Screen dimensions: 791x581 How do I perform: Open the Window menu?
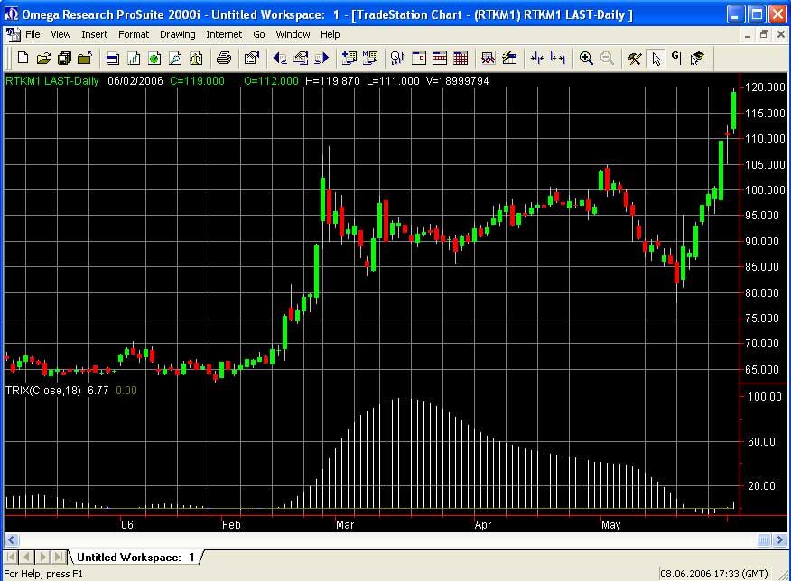point(293,34)
